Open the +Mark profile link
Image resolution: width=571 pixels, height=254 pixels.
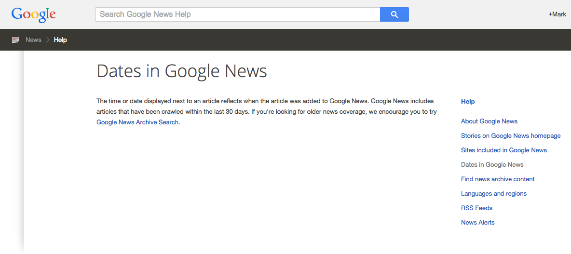click(557, 14)
